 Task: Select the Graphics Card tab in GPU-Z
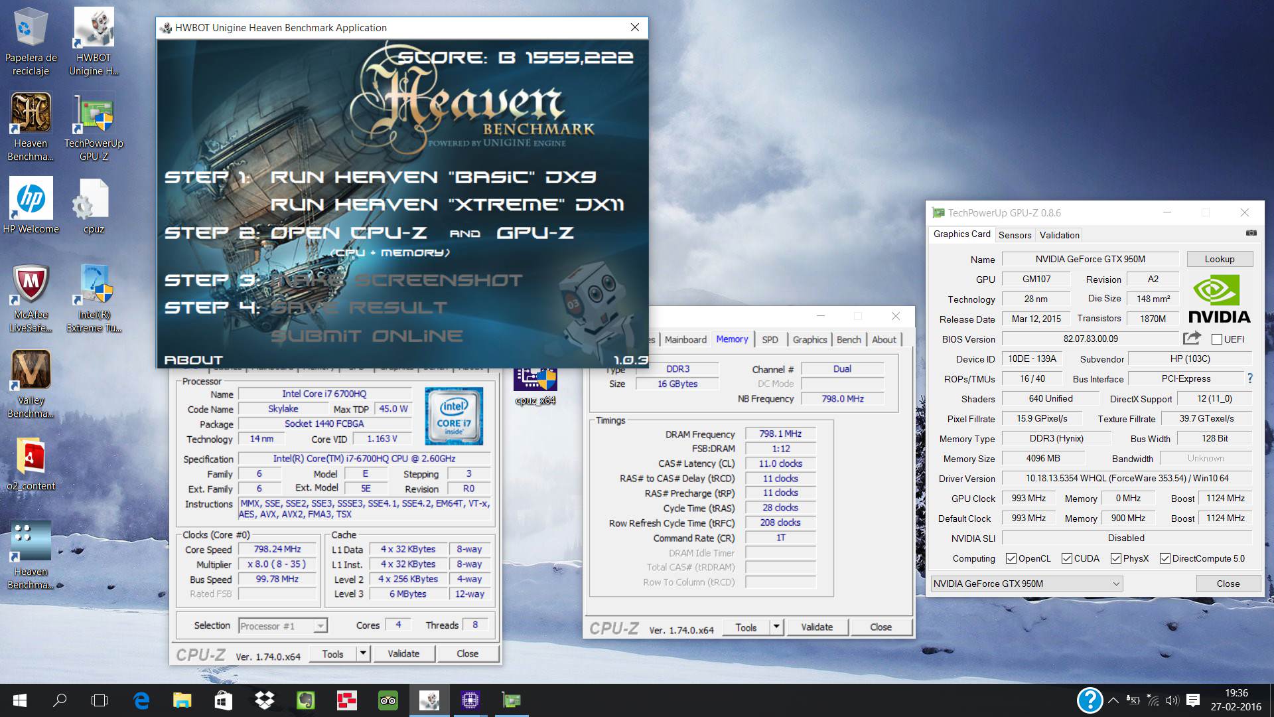[x=961, y=234]
